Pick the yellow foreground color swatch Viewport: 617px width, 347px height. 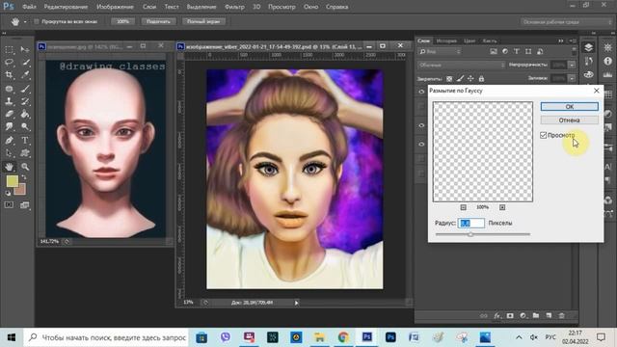tap(12, 181)
